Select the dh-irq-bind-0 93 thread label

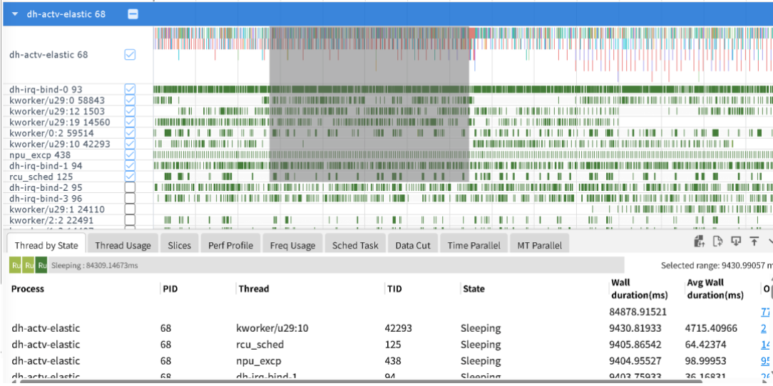click(46, 90)
